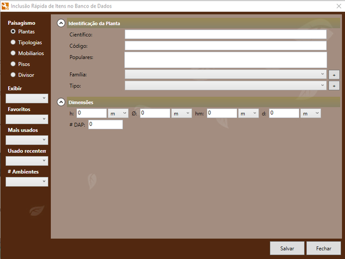345x259 pixels.
Task: Click the app icon in title bar
Action: [5, 5]
